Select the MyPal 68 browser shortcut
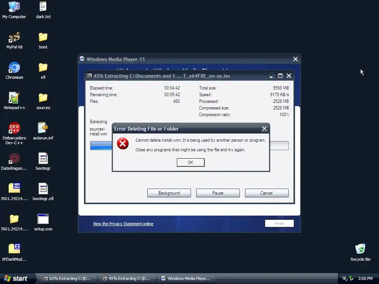 coord(14,40)
